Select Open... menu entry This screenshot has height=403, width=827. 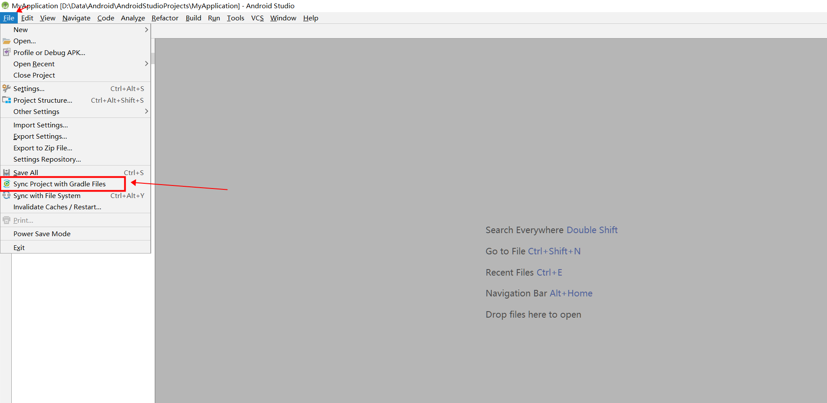coord(75,41)
